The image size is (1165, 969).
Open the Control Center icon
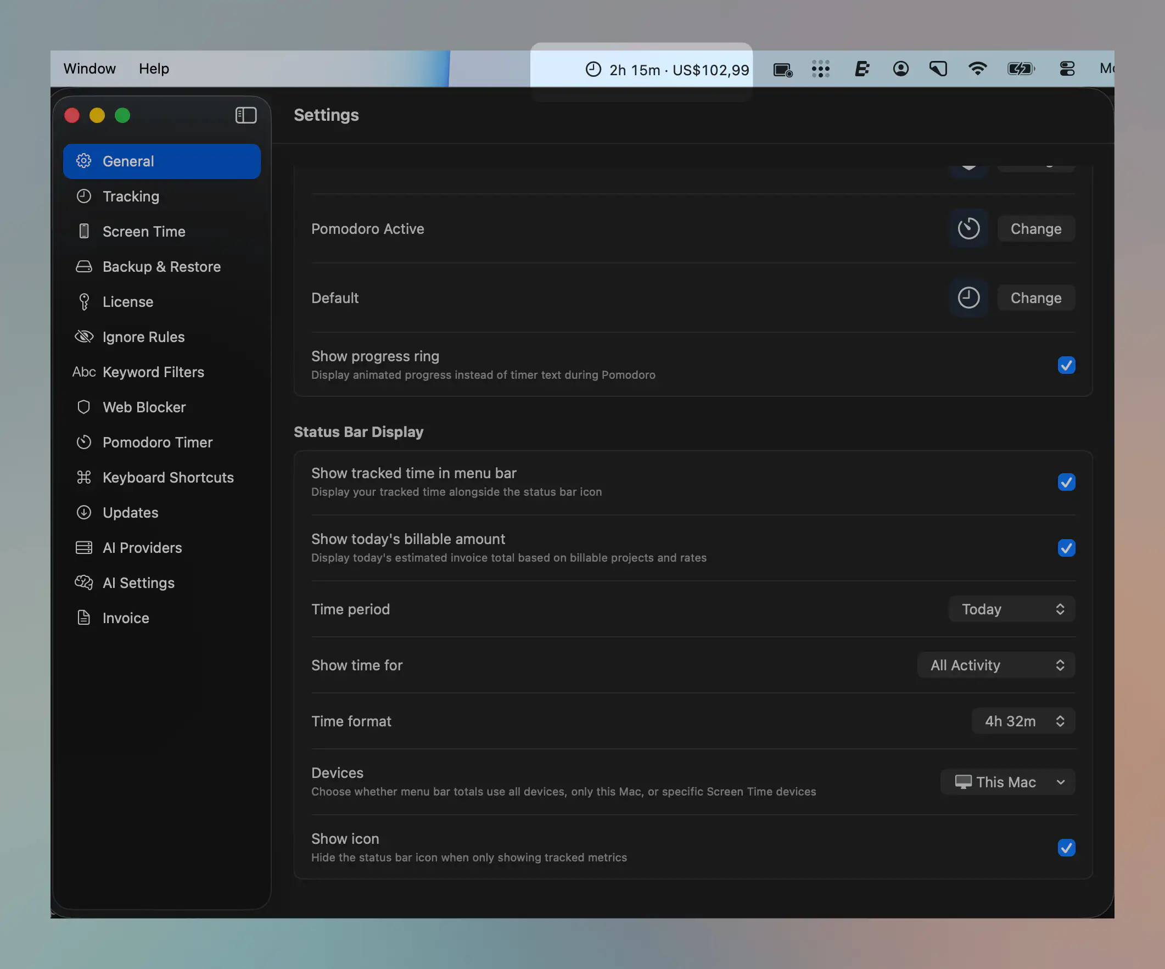coord(1067,69)
